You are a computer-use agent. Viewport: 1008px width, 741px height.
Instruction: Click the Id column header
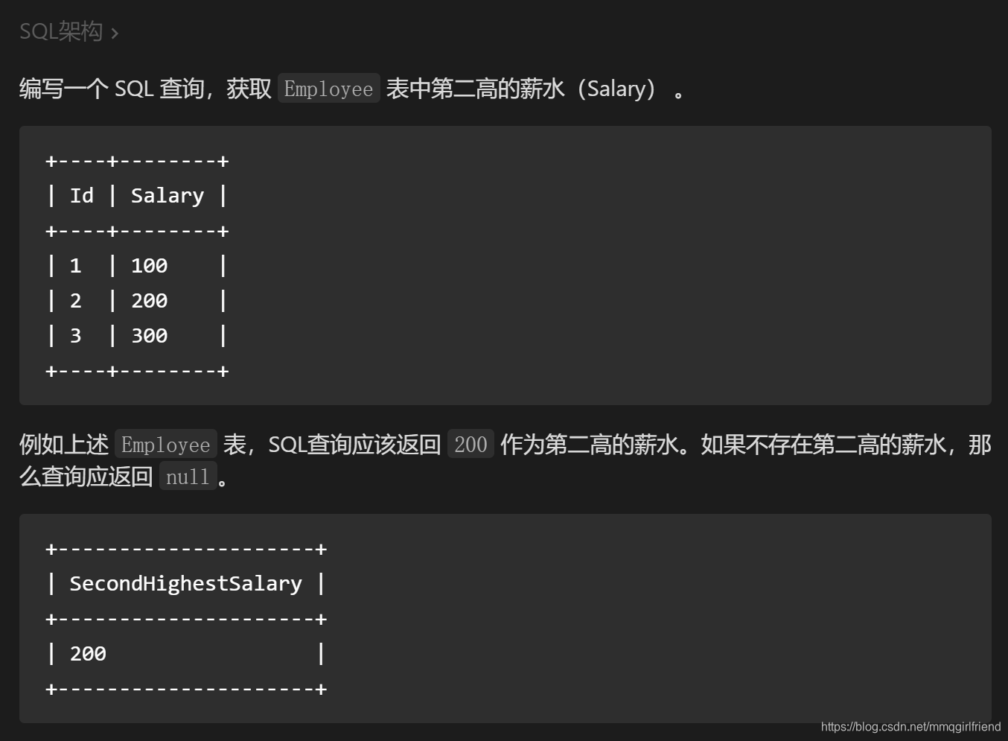click(x=82, y=196)
